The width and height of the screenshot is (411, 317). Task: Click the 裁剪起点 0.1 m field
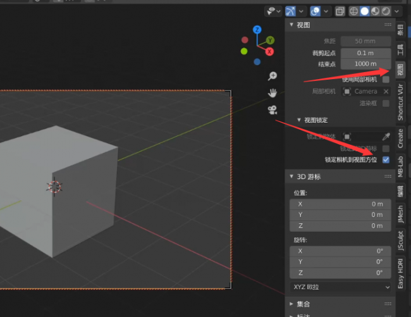365,53
